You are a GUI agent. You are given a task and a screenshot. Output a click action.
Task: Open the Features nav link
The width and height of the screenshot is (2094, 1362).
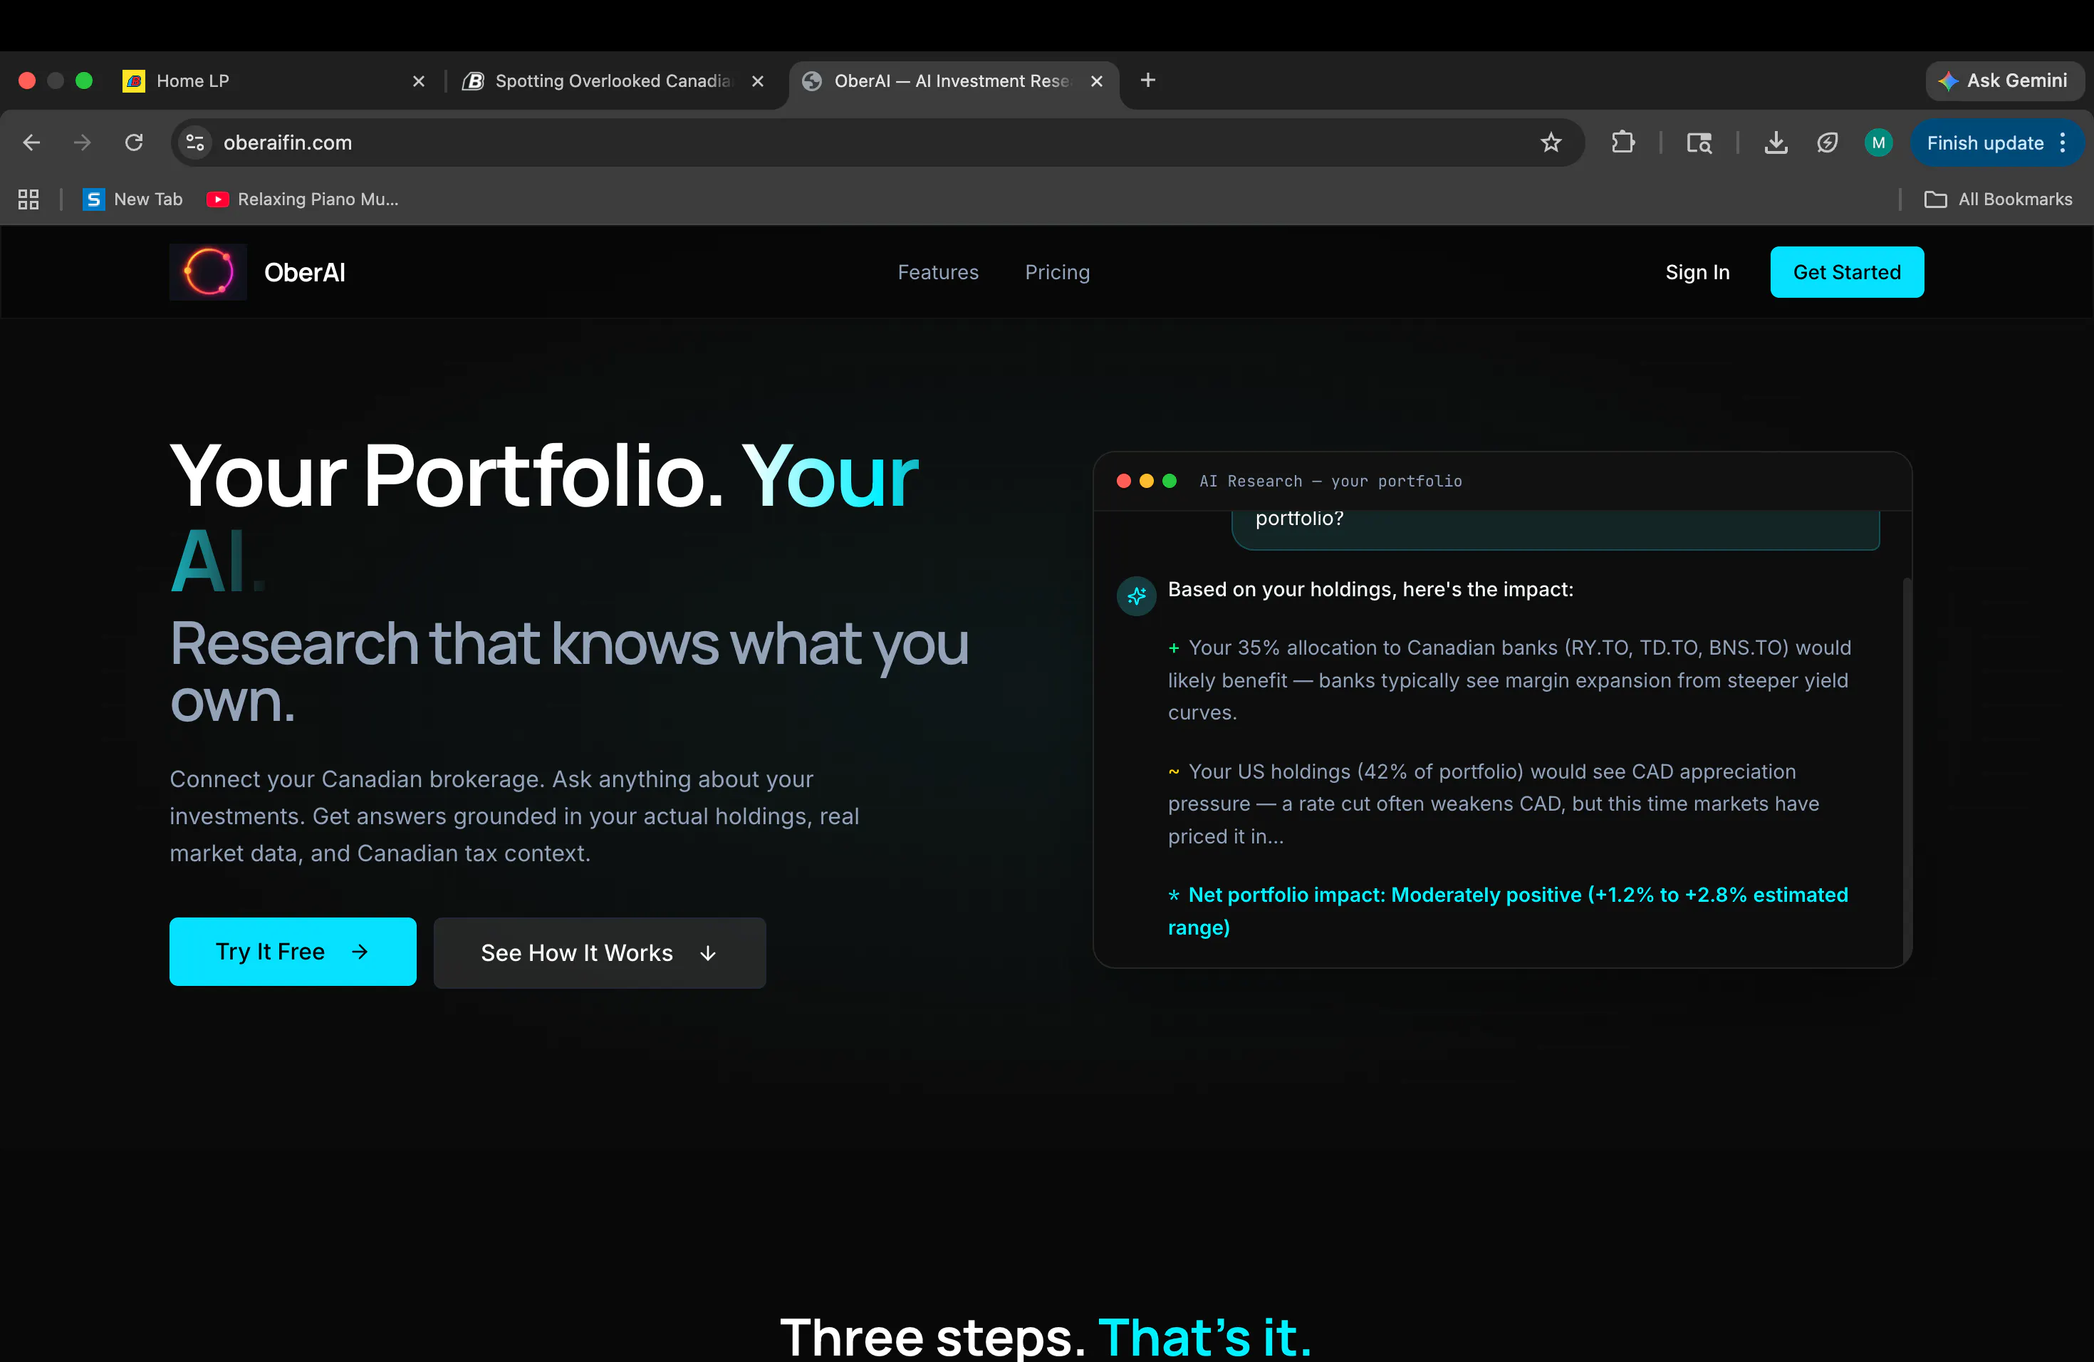[x=938, y=273]
